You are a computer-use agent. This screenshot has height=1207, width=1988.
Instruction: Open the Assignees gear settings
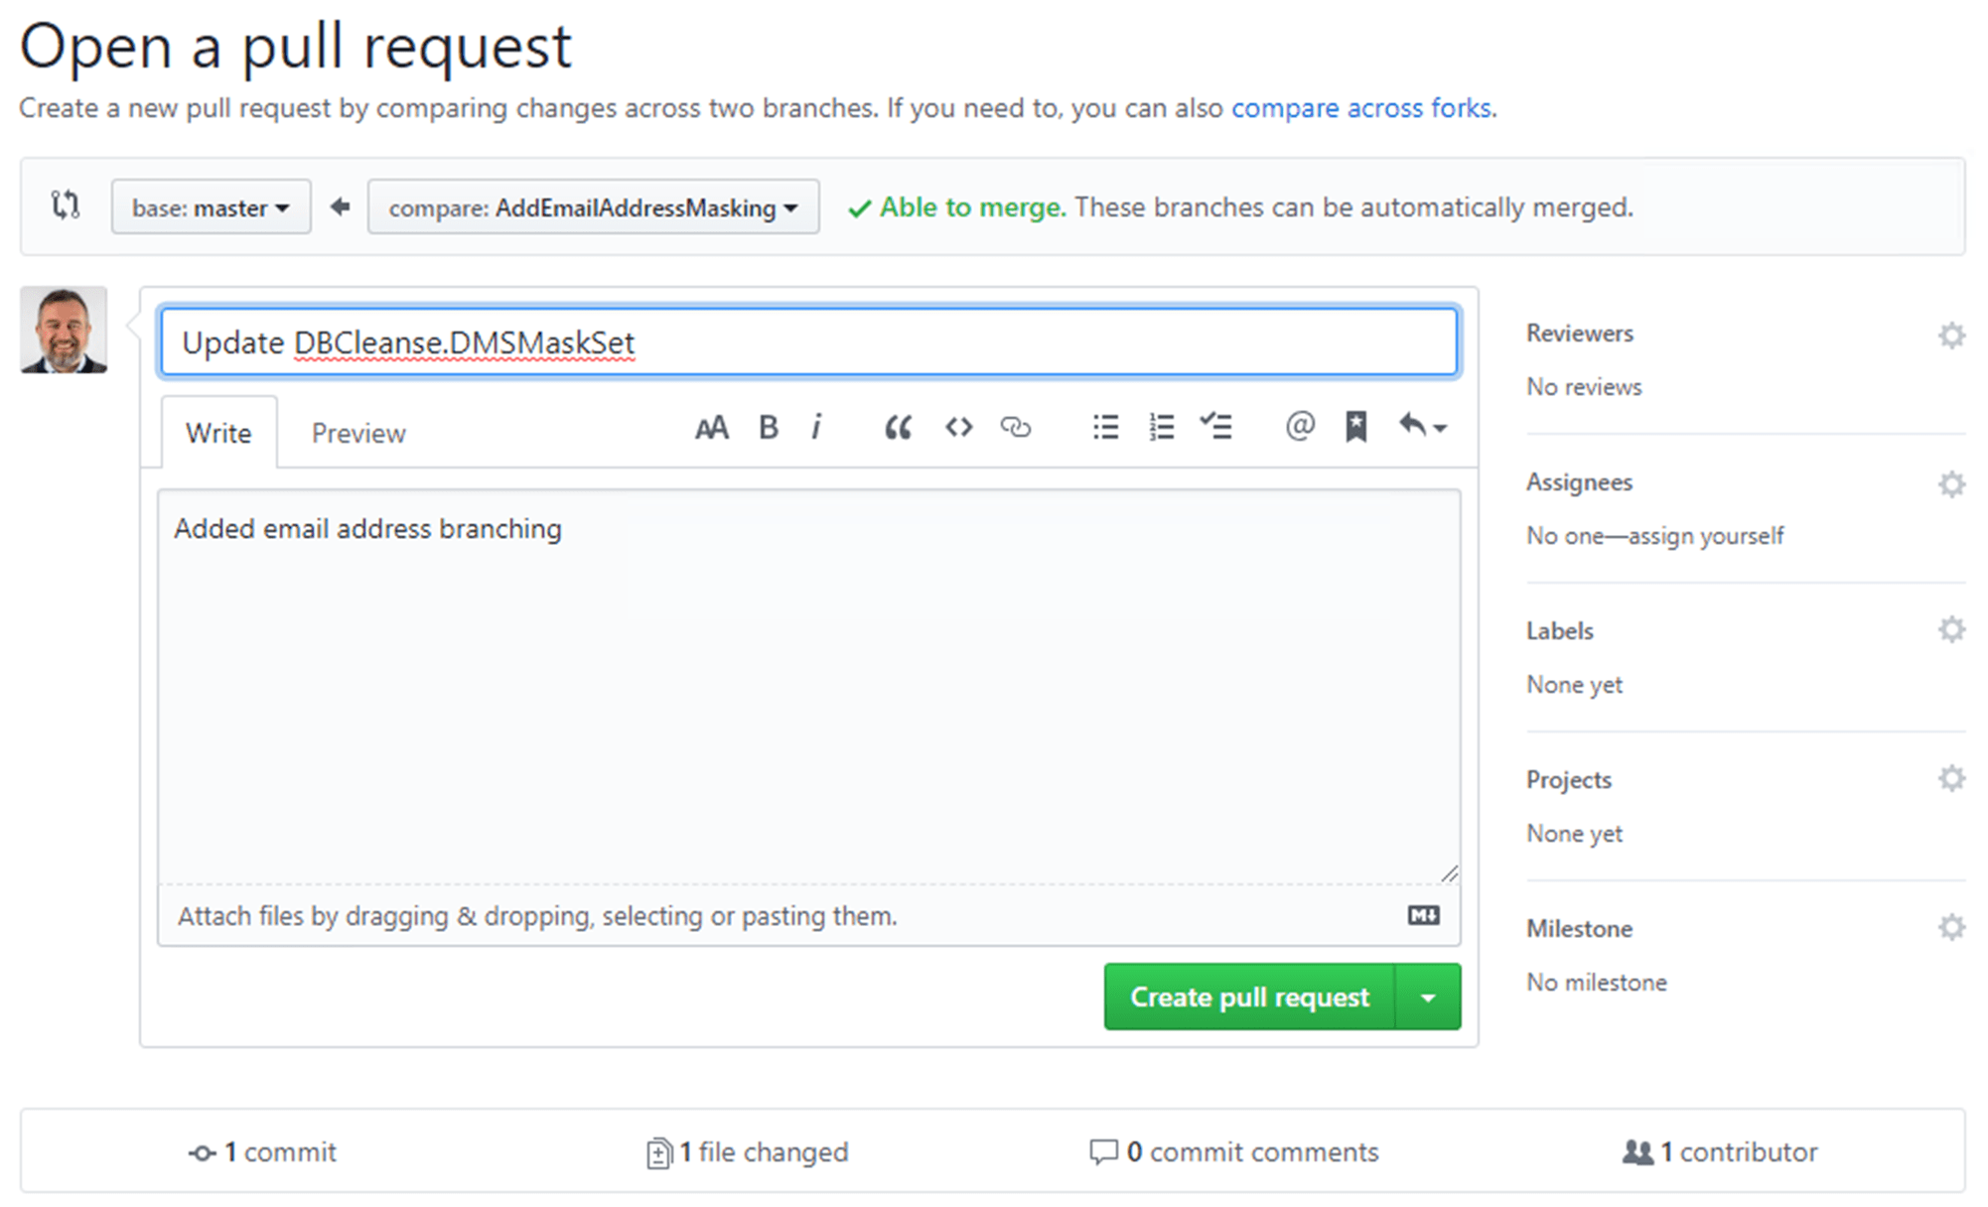click(1951, 484)
